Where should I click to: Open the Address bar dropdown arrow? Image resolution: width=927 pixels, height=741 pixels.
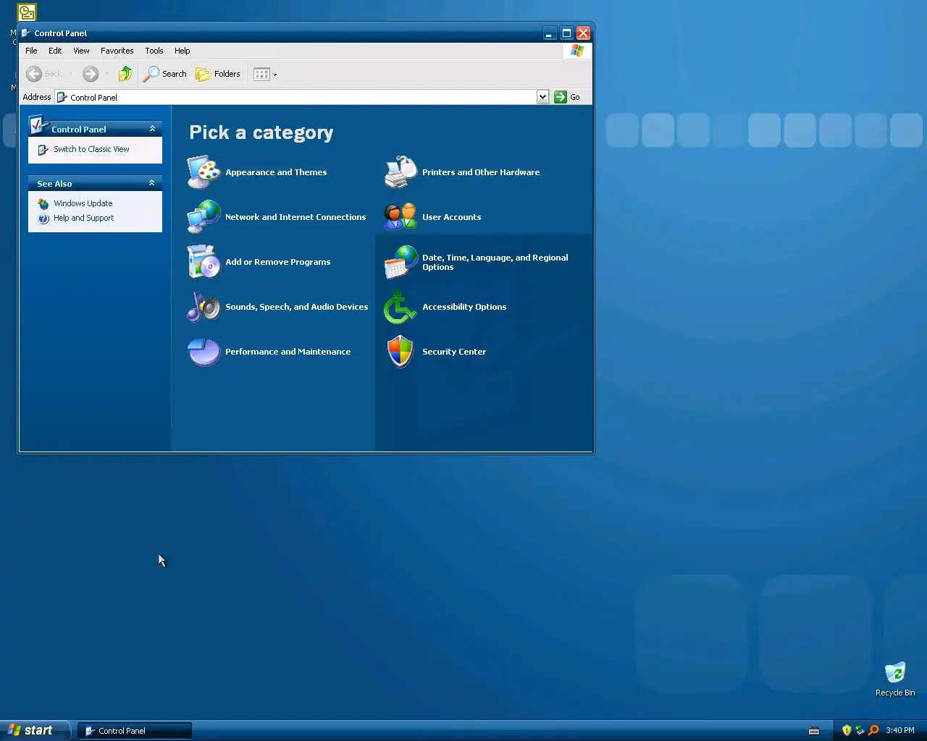(x=542, y=97)
